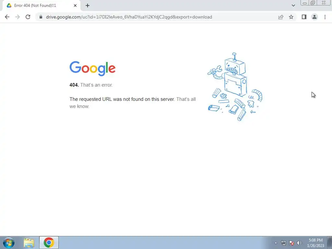Screen dimensions: 332x249
Task: Click the Show desktop button
Action: coord(330,243)
